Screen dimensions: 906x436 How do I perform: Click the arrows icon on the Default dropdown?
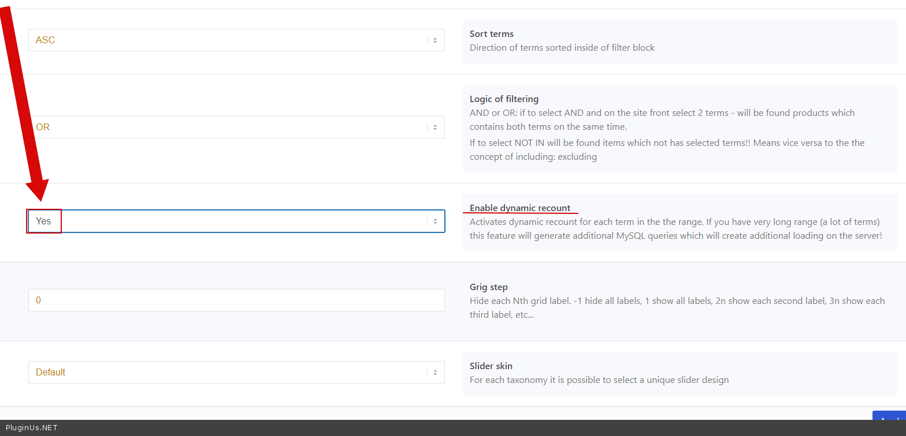(x=435, y=373)
